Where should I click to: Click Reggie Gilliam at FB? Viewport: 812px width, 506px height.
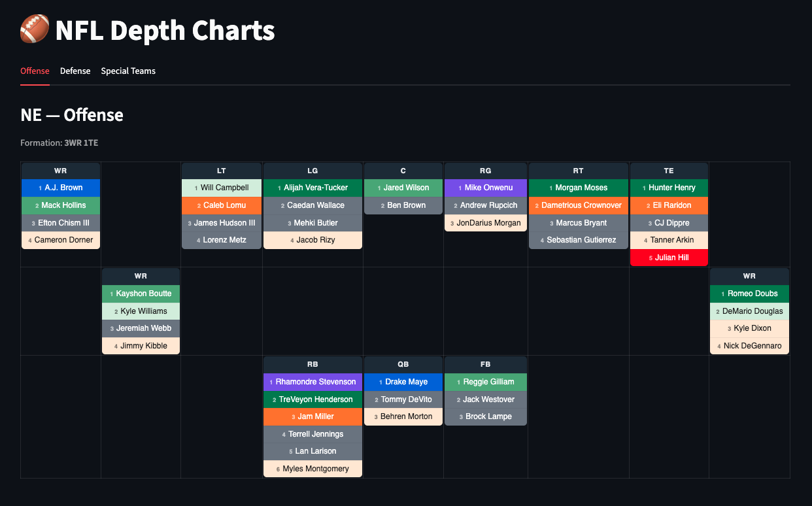tap(485, 382)
